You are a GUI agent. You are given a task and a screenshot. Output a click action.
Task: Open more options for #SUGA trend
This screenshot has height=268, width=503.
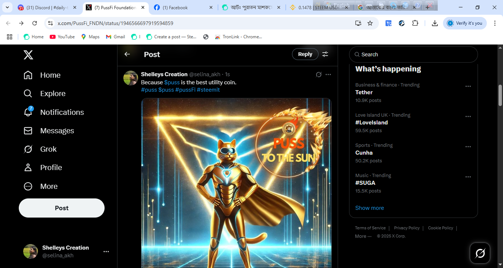(468, 177)
